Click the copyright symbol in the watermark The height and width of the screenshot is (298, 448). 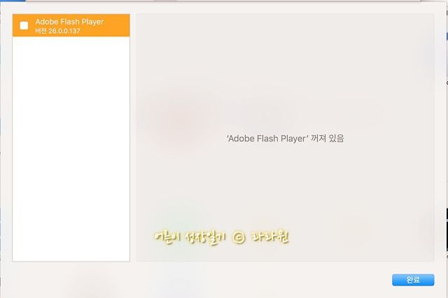point(239,237)
